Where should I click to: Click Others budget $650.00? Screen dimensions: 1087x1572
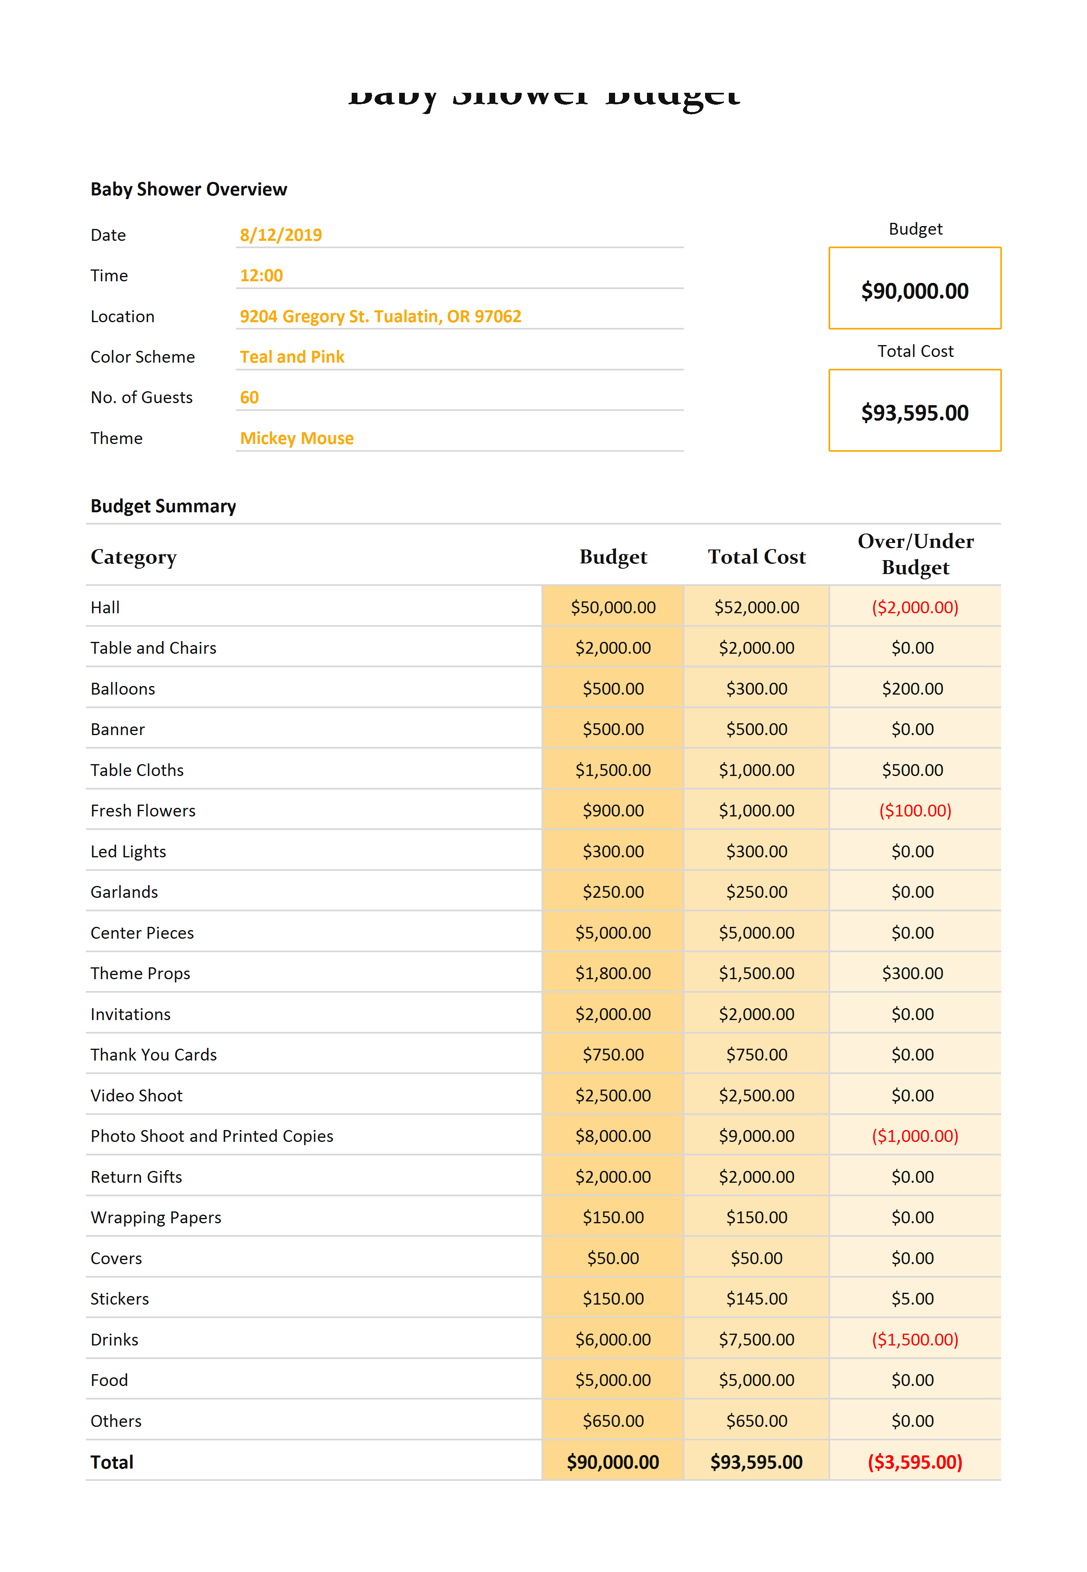point(613,1421)
